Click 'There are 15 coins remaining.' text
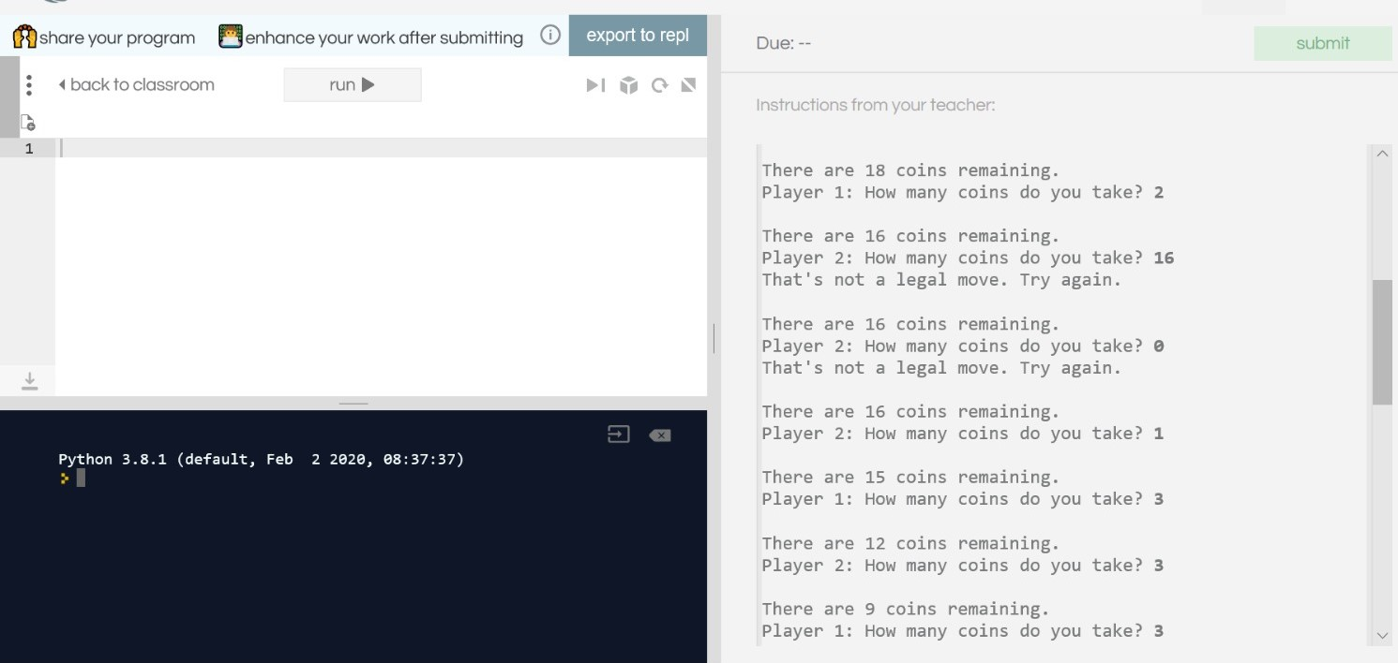This screenshot has width=1398, height=663. click(x=910, y=477)
